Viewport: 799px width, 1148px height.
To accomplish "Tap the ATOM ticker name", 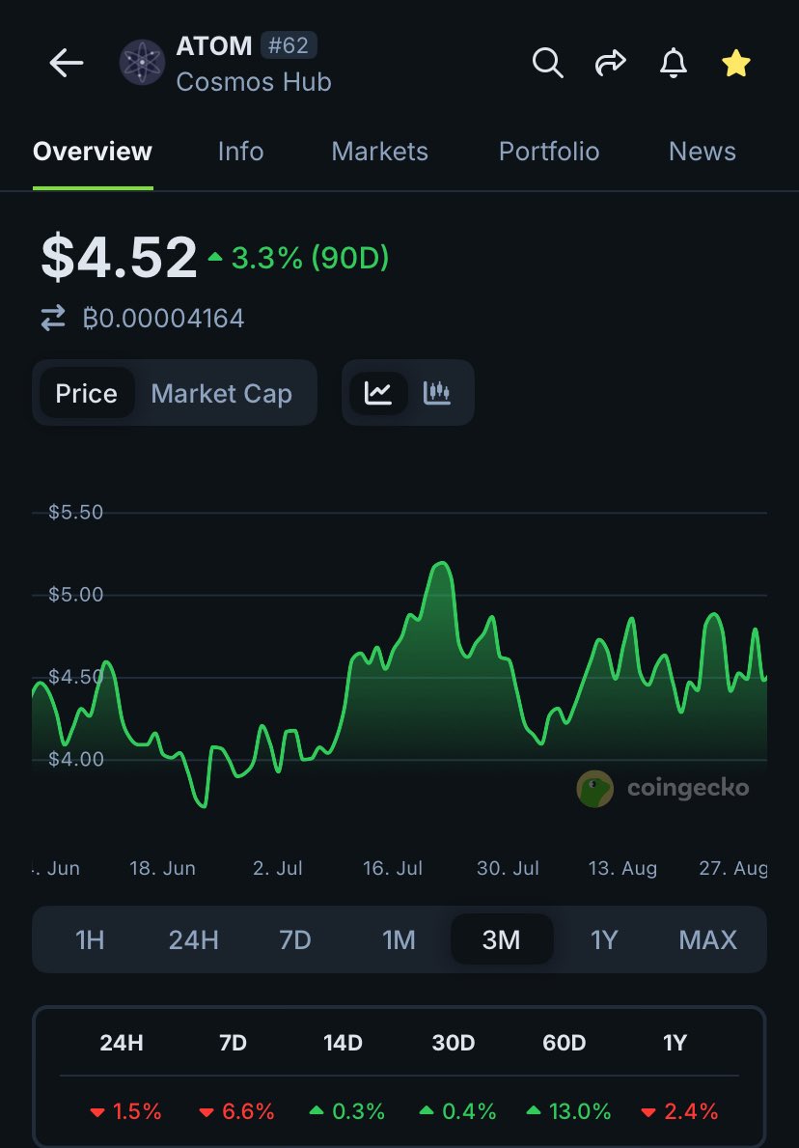I will click(x=213, y=46).
